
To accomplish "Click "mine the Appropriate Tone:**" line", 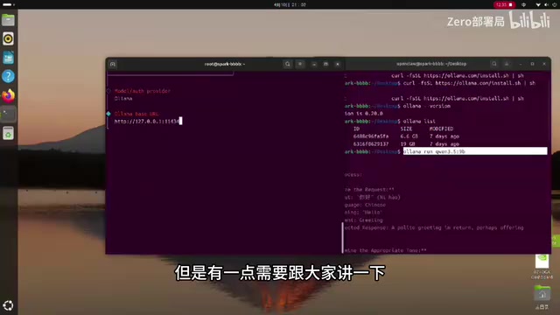I will [385, 251].
